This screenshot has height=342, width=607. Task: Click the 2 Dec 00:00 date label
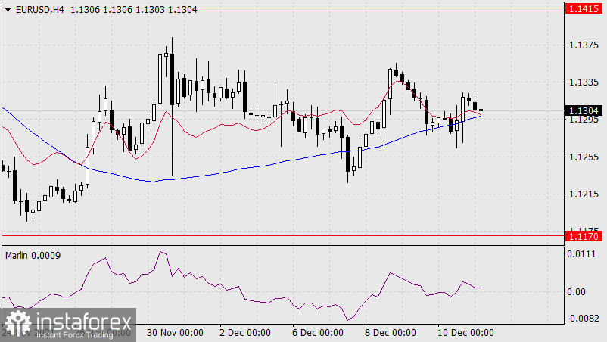click(244, 332)
